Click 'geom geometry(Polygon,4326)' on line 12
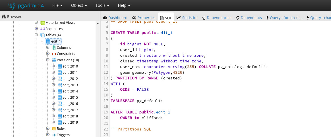Image resolution: width=331 pixels, height=137 pixels. [x=152, y=73]
